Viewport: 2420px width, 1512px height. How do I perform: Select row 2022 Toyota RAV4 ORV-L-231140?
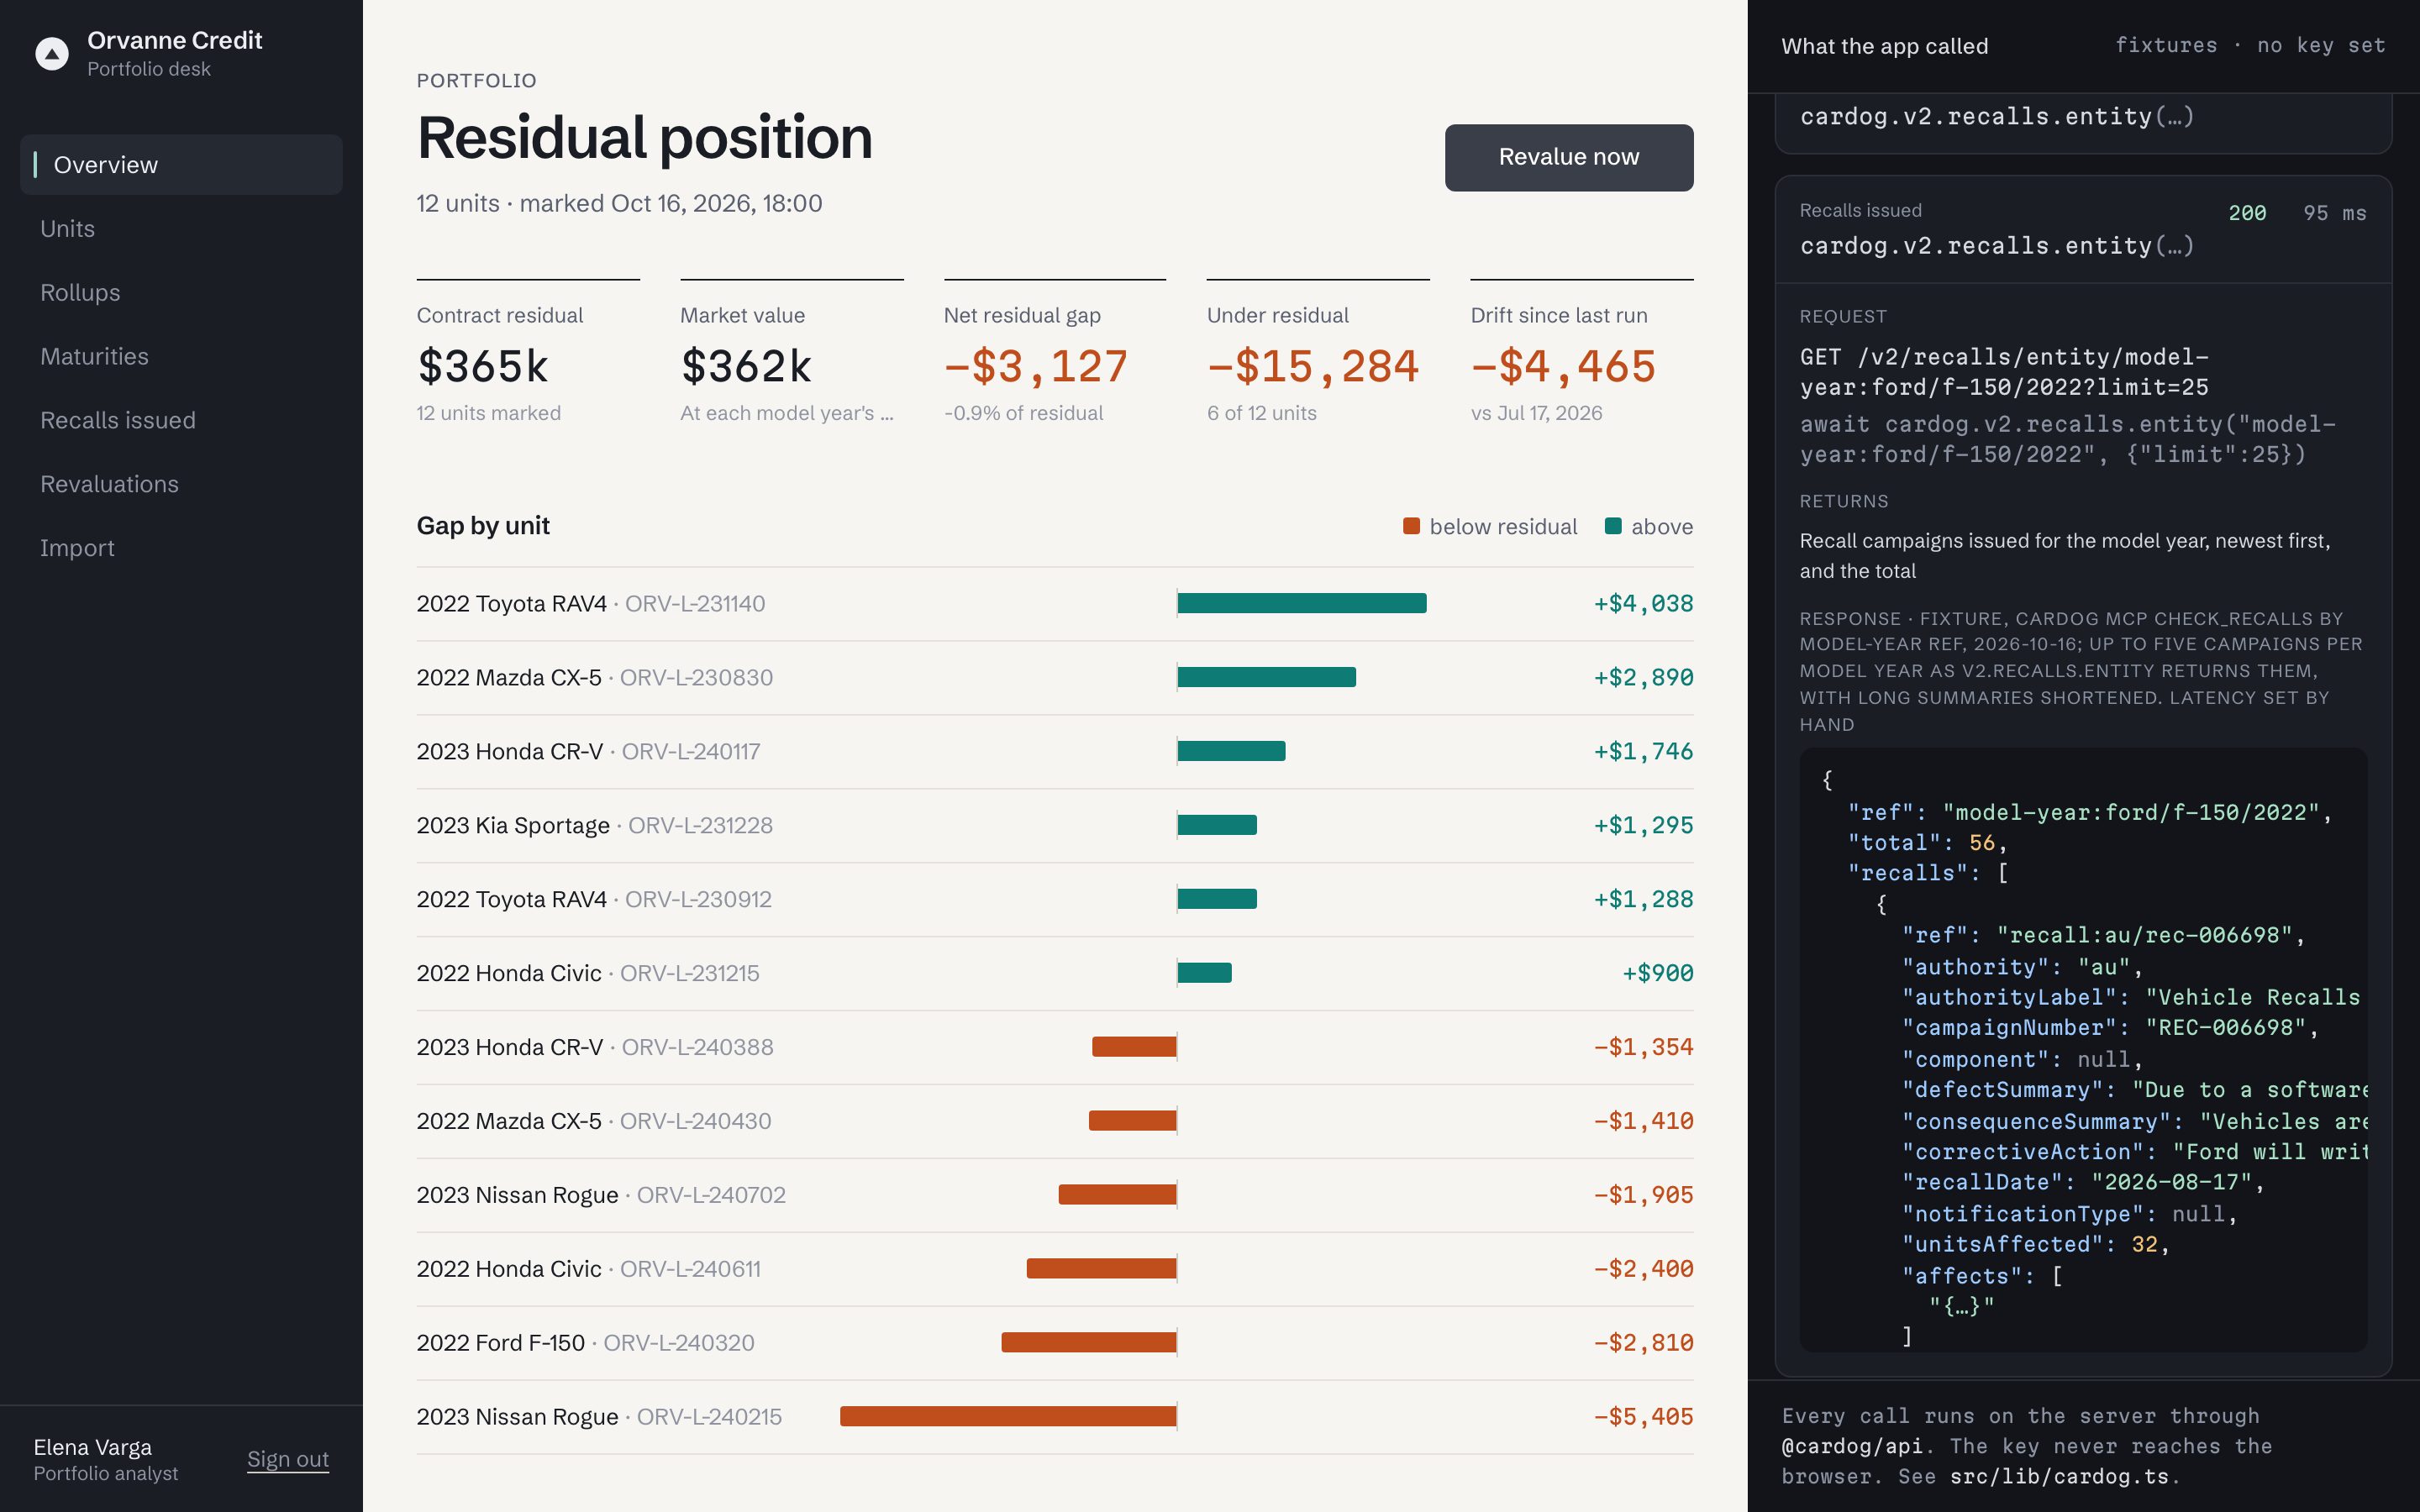tap(1055, 604)
